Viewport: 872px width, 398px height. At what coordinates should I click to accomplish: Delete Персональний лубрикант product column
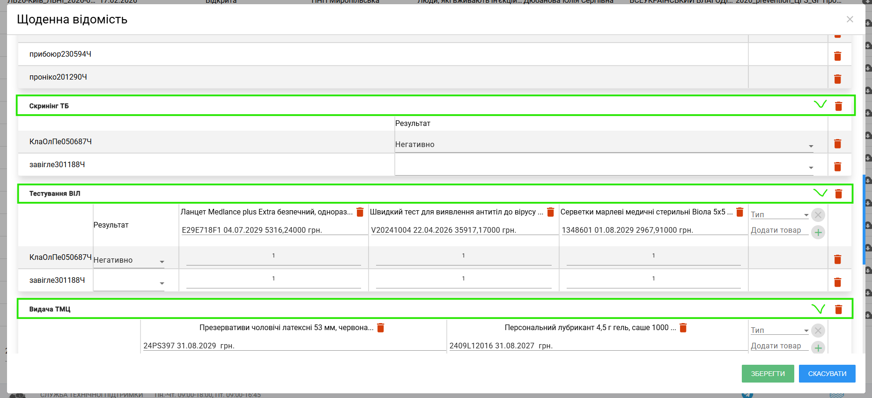pyautogui.click(x=683, y=328)
